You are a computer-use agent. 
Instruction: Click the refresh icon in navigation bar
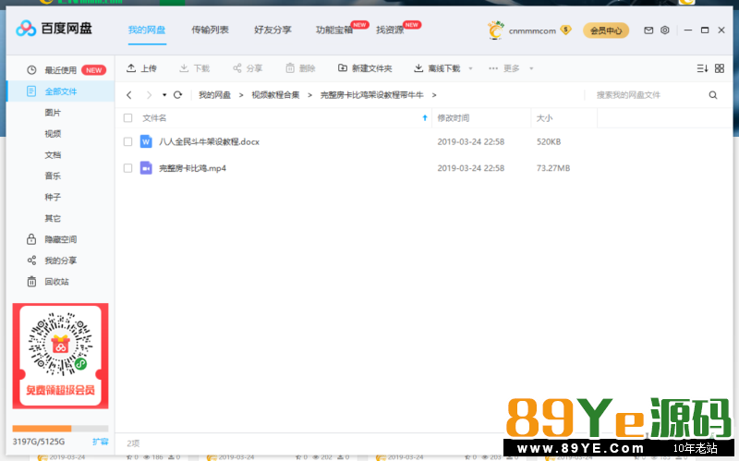point(177,95)
